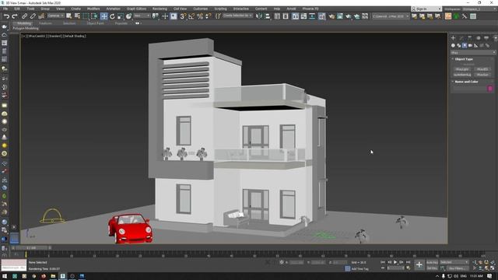The height and width of the screenshot is (280, 498).
Task: Click the large Set Keys plus button
Action: pos(419,264)
